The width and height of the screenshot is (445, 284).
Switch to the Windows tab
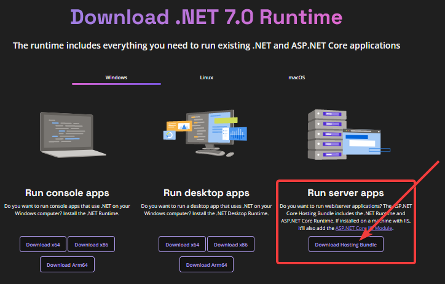point(116,78)
